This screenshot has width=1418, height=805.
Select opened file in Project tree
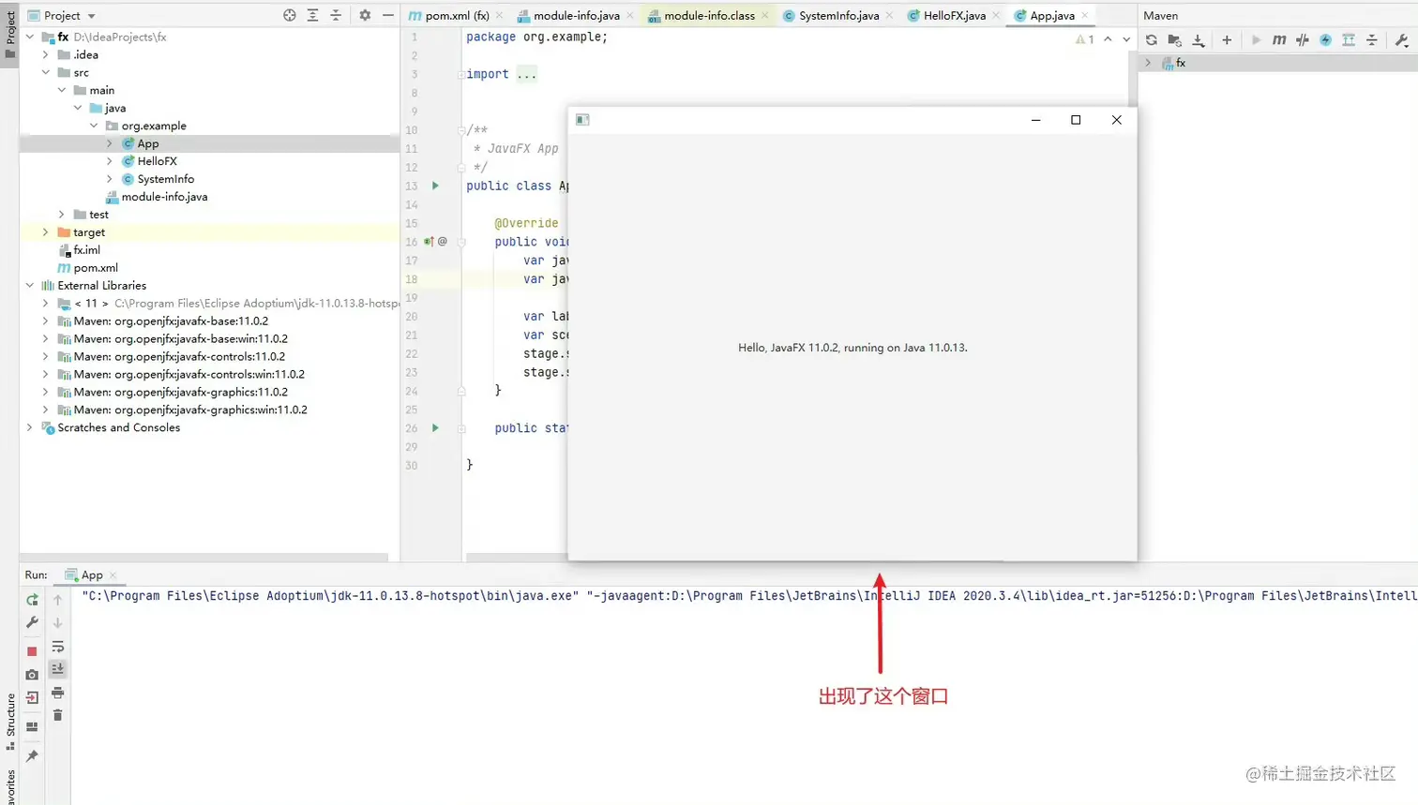(x=290, y=15)
